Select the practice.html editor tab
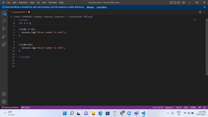This screenshot has width=208, height=117. (19, 12)
